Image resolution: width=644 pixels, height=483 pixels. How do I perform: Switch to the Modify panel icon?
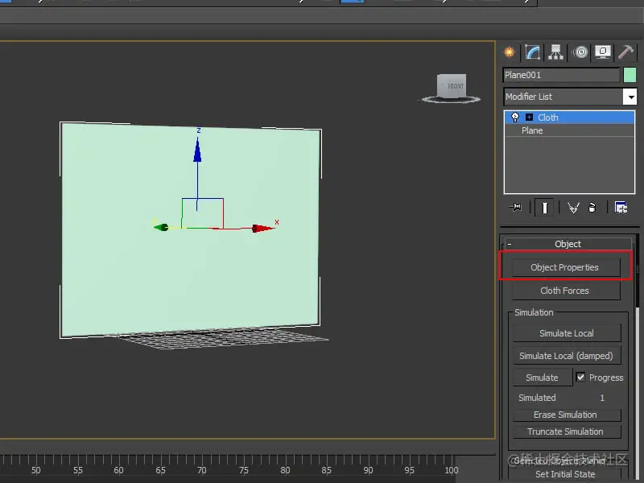(x=532, y=52)
